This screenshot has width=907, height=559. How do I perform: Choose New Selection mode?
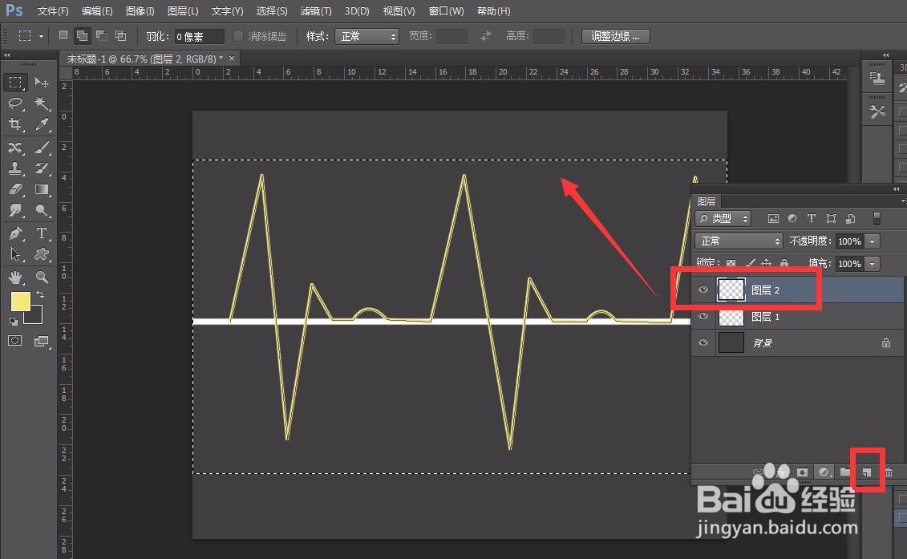click(x=63, y=35)
